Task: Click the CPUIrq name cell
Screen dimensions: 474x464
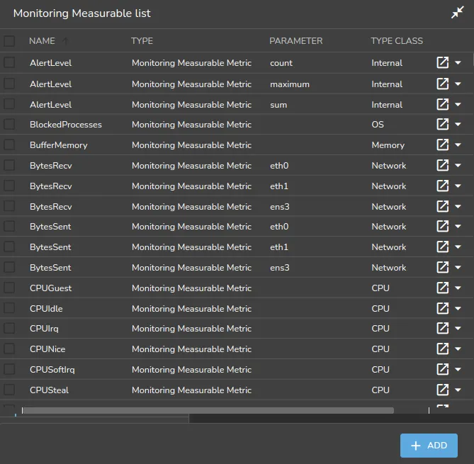Action: 44,329
